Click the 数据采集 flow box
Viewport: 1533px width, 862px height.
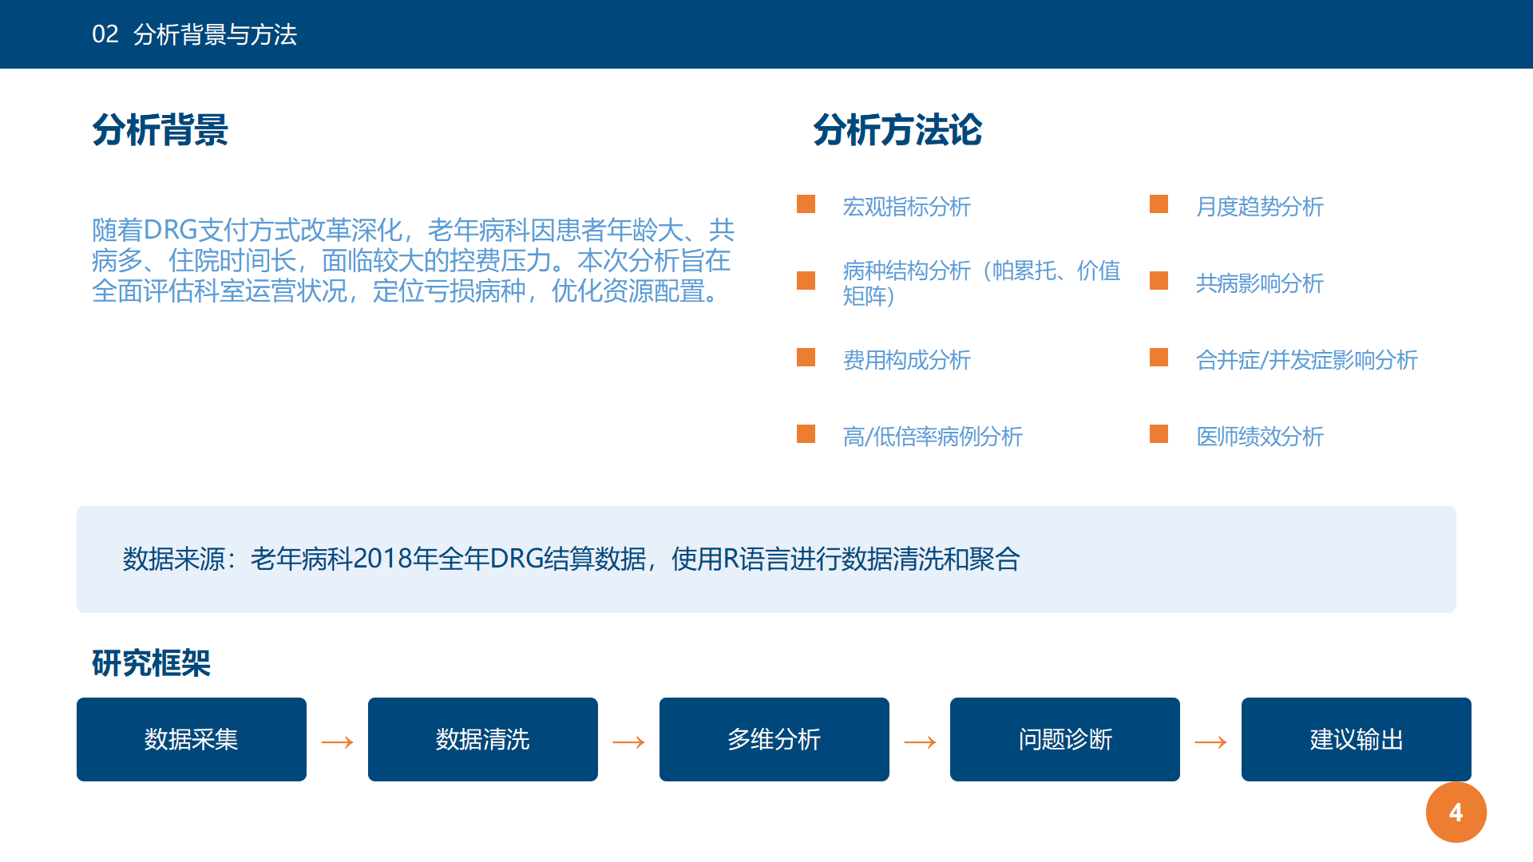pyautogui.click(x=192, y=740)
